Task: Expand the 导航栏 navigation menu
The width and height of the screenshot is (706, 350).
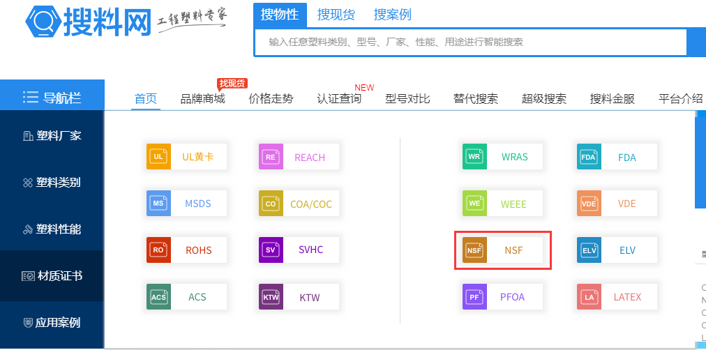Action: (x=52, y=98)
